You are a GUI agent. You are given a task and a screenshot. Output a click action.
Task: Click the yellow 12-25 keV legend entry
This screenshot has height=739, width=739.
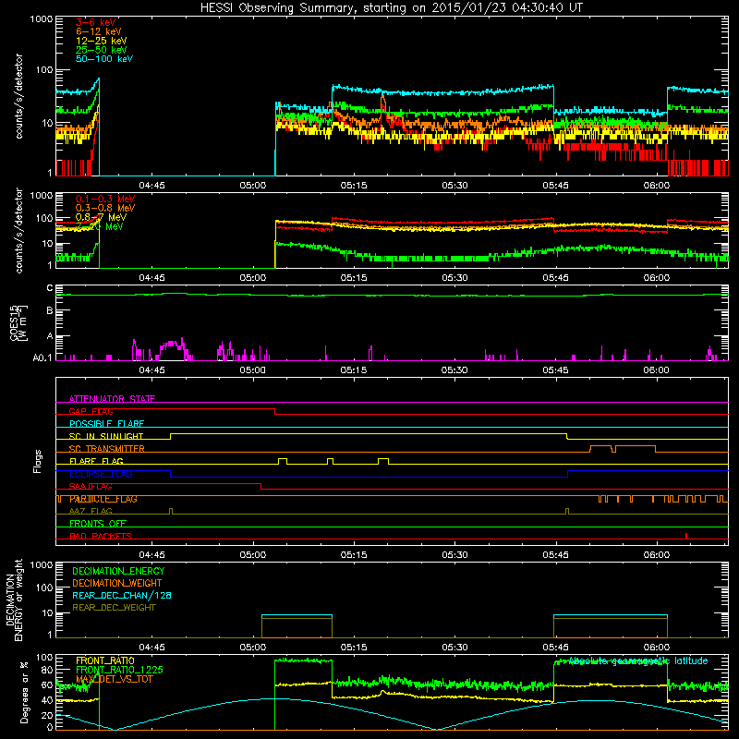(102, 41)
